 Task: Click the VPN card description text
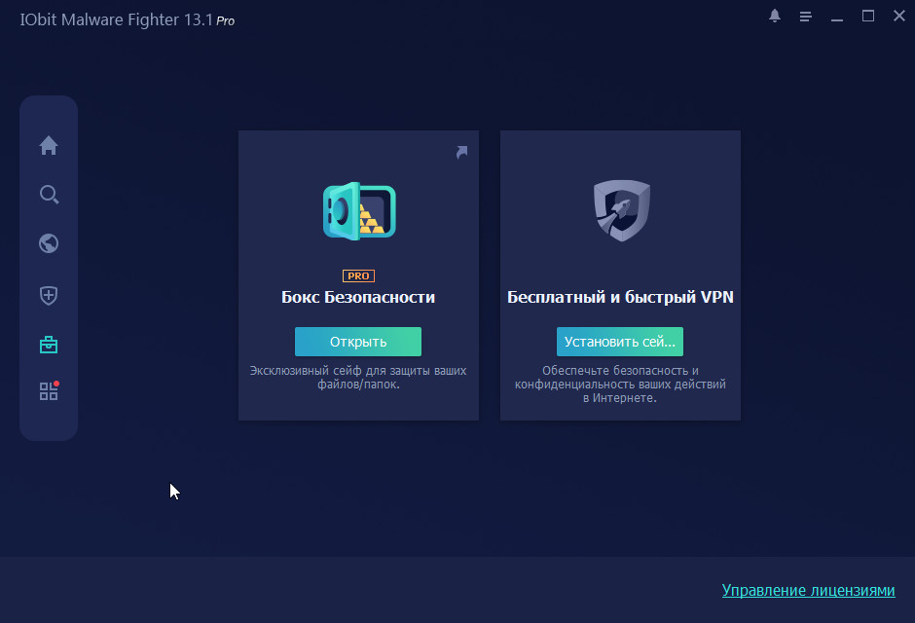click(x=620, y=385)
